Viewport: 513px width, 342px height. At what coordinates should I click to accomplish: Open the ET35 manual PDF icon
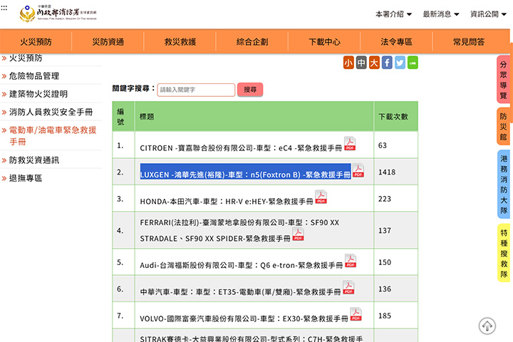point(348,288)
